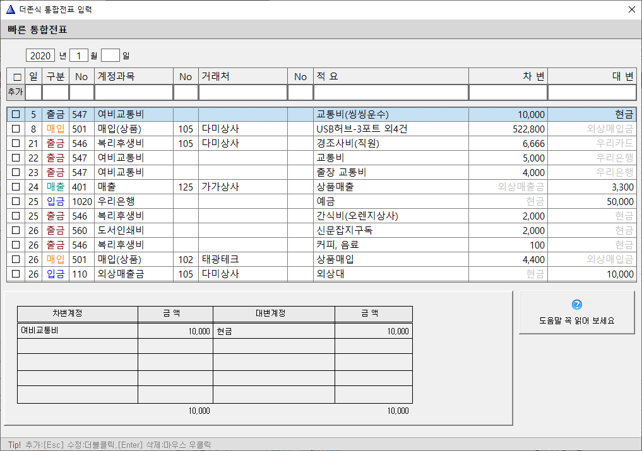This screenshot has width=642, height=451.
Task: Click the 구분 input cell in add row
Action: 56,92
